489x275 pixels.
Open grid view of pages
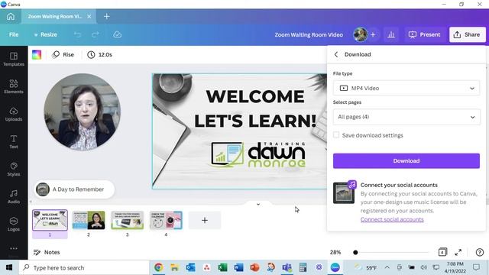click(442, 252)
